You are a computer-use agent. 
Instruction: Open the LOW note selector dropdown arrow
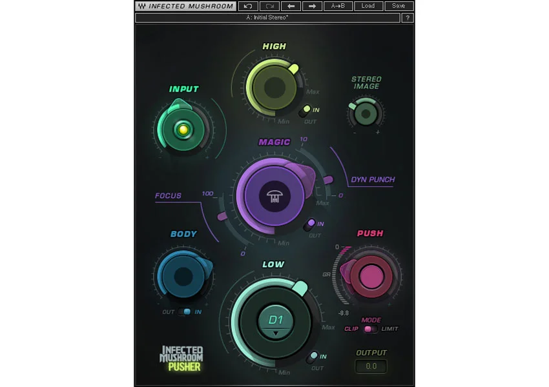[276, 334]
